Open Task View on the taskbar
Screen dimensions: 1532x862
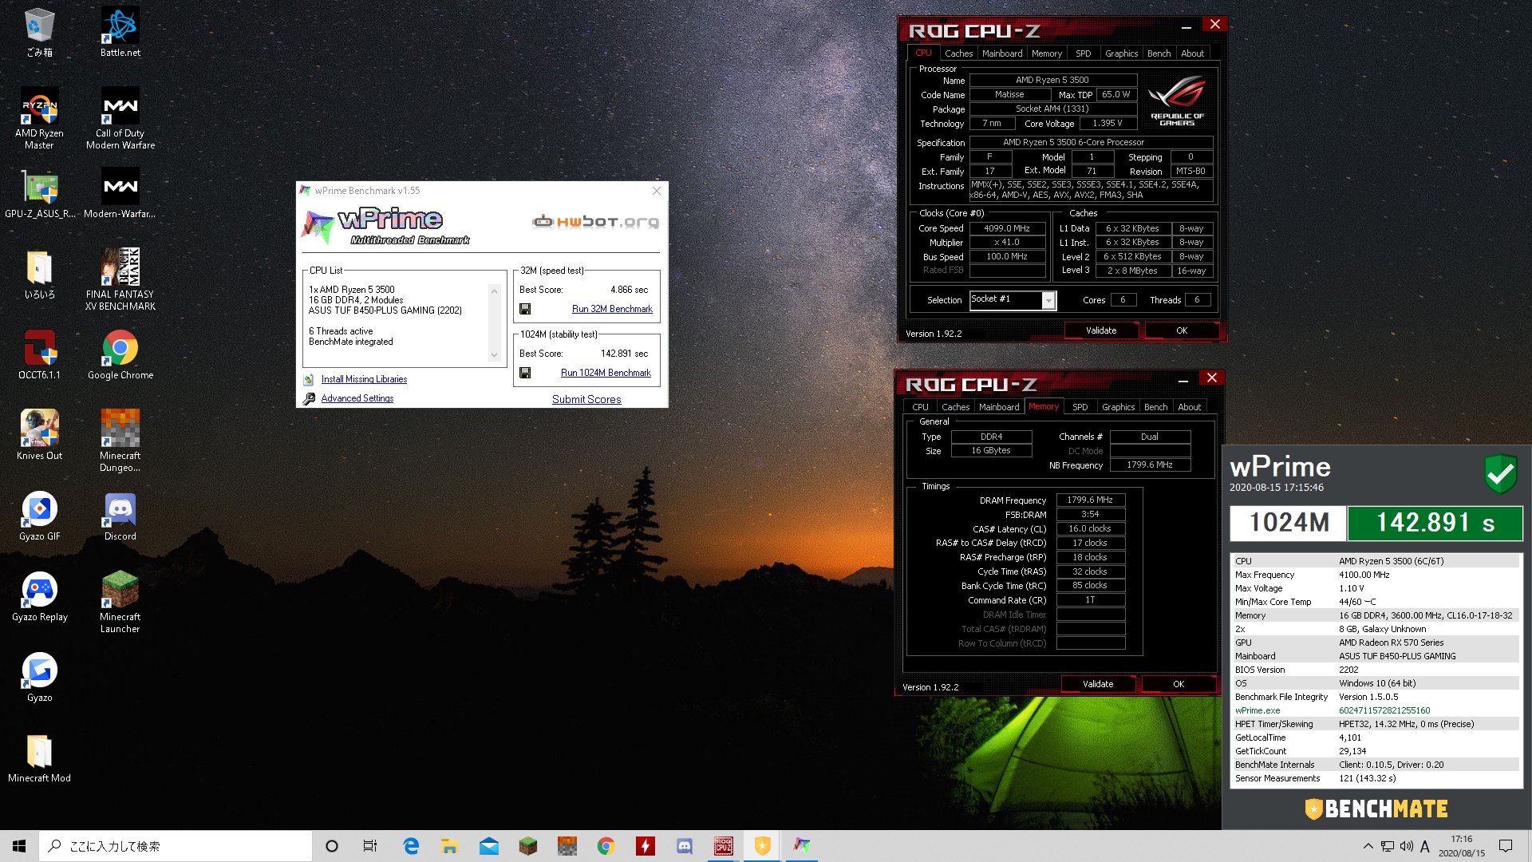pos(370,846)
